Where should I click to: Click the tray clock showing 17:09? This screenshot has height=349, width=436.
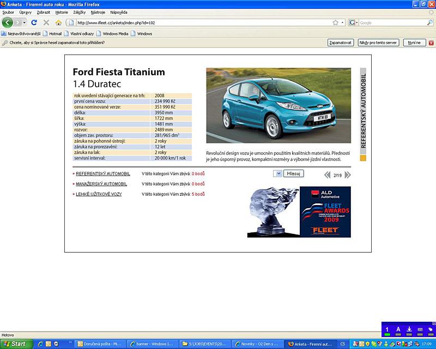427,344
